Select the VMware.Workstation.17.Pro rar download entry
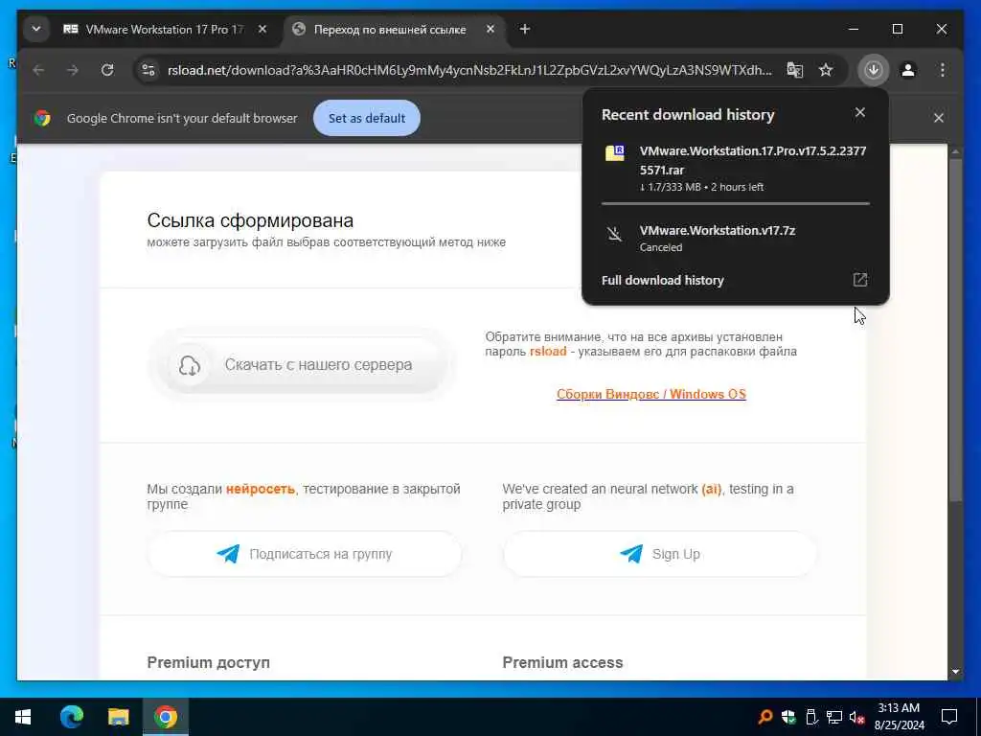 click(x=736, y=169)
